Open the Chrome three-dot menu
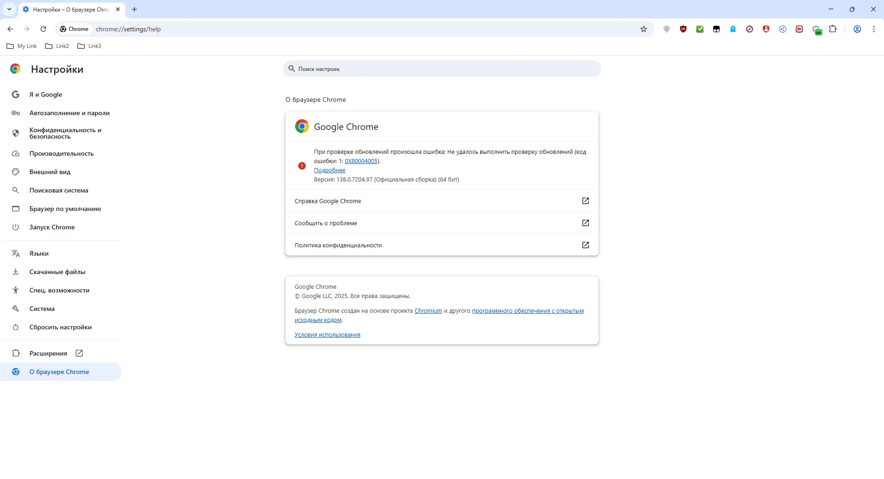This screenshot has height=479, width=884. (x=874, y=29)
